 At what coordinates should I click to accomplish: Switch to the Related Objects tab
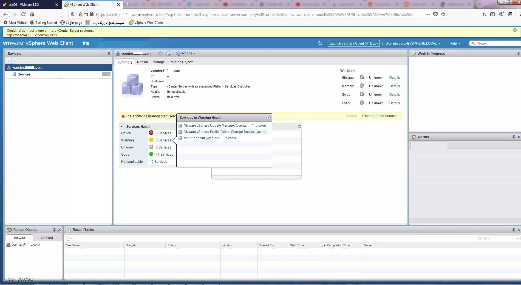[181, 62]
